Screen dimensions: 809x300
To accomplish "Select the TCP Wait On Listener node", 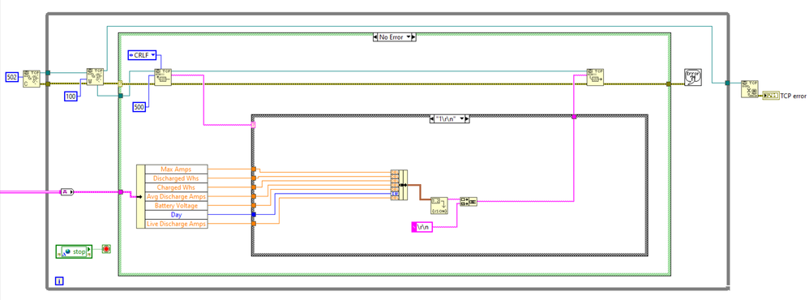I will 94,76.
